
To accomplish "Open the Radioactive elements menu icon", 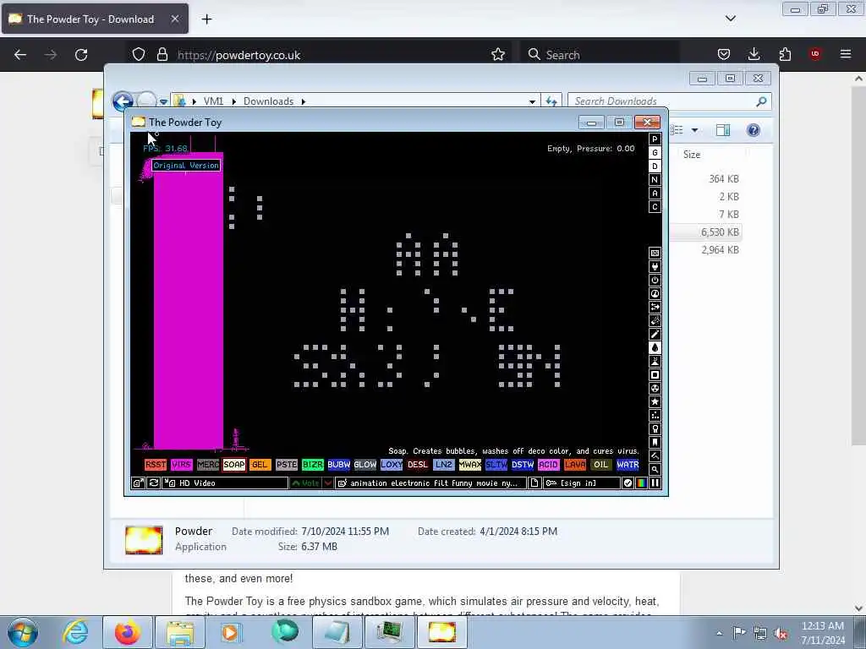I will click(x=655, y=389).
